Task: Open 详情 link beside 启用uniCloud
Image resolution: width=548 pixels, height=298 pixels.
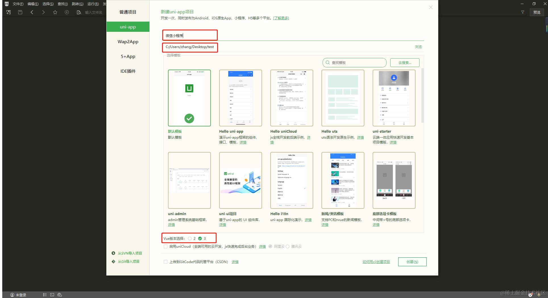Action: point(262,247)
